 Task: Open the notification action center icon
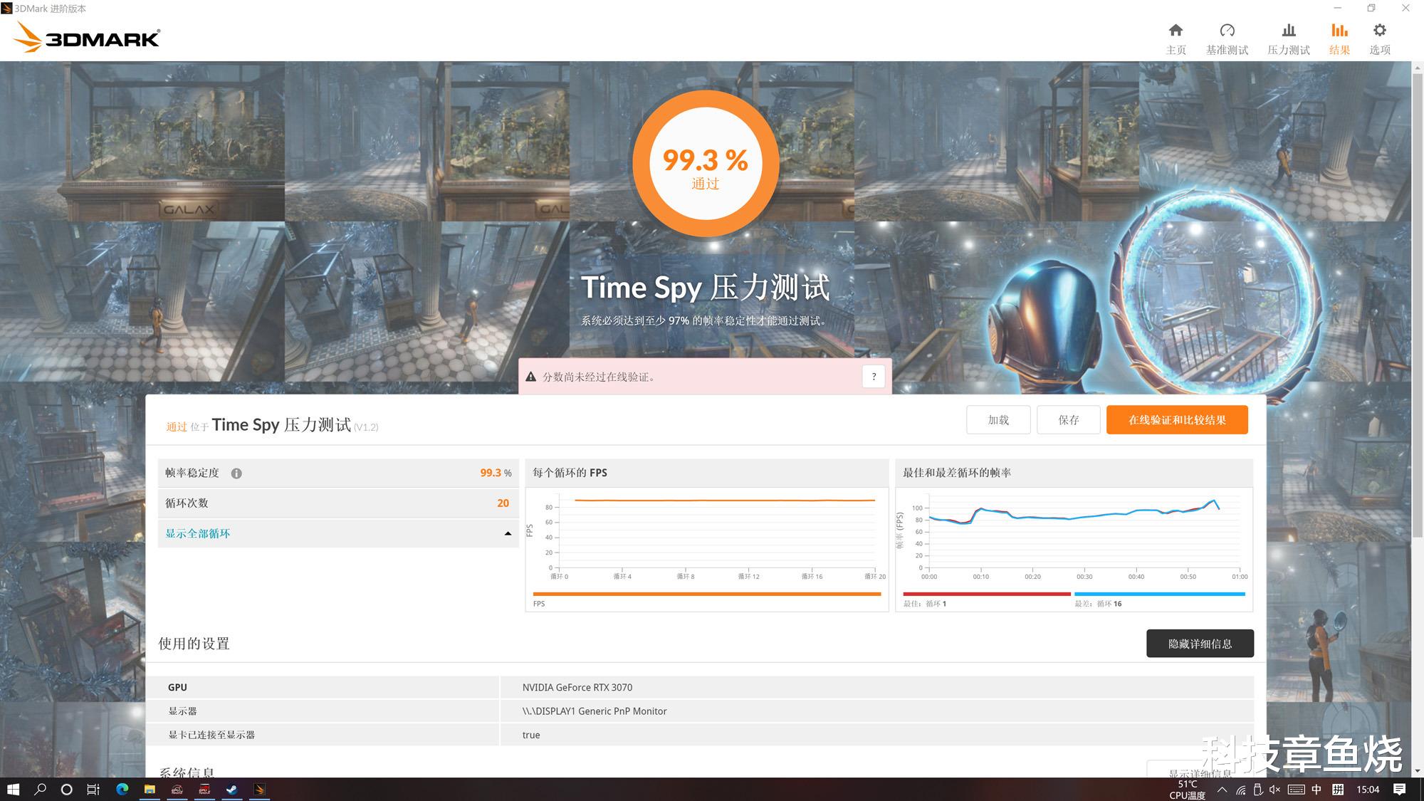click(x=1399, y=790)
